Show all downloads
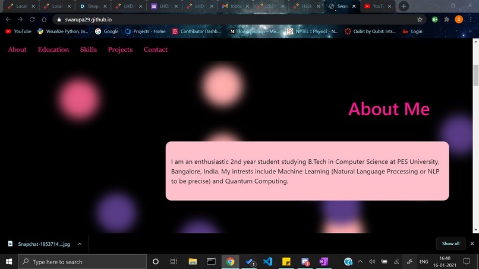The image size is (479, 269). click(450, 243)
